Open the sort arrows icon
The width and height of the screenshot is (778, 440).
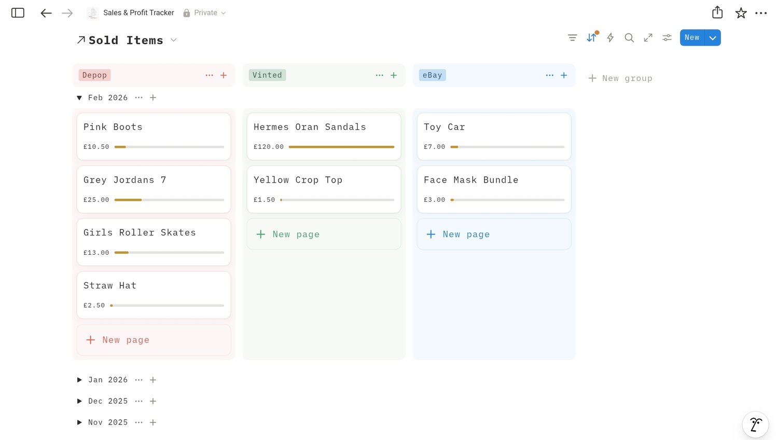point(591,38)
